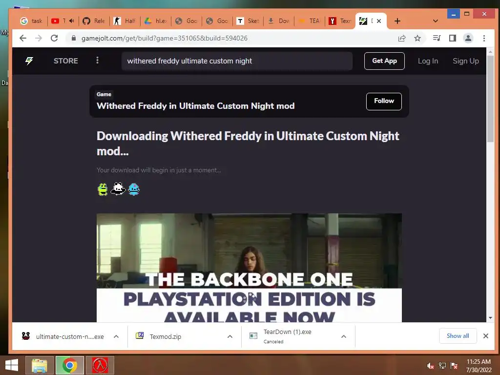
Task: Click the Chrome taskbar icon
Action: 69,365
